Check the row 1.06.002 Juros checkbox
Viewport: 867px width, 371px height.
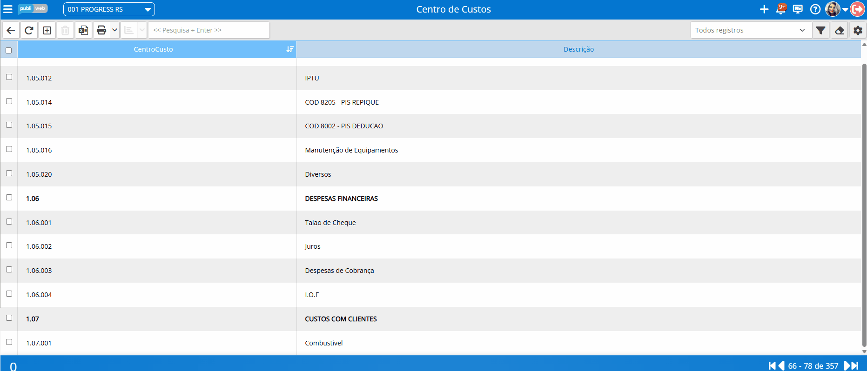[9, 245]
